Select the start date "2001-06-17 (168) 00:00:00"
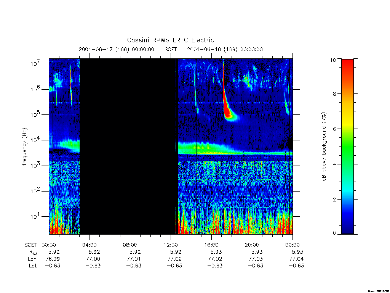390x293 pixels. 117,49
